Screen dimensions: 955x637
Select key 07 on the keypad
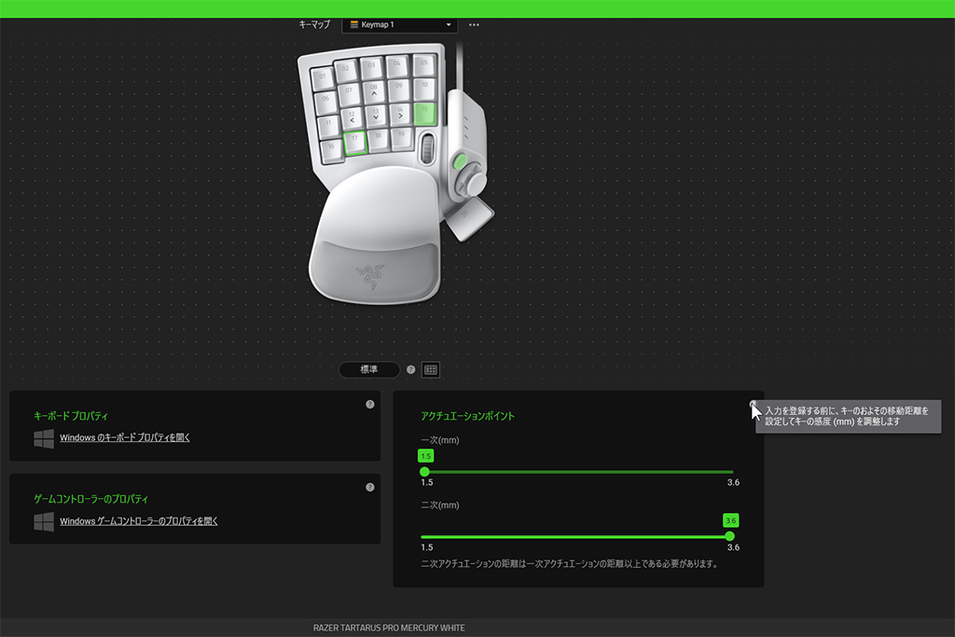[x=349, y=94]
